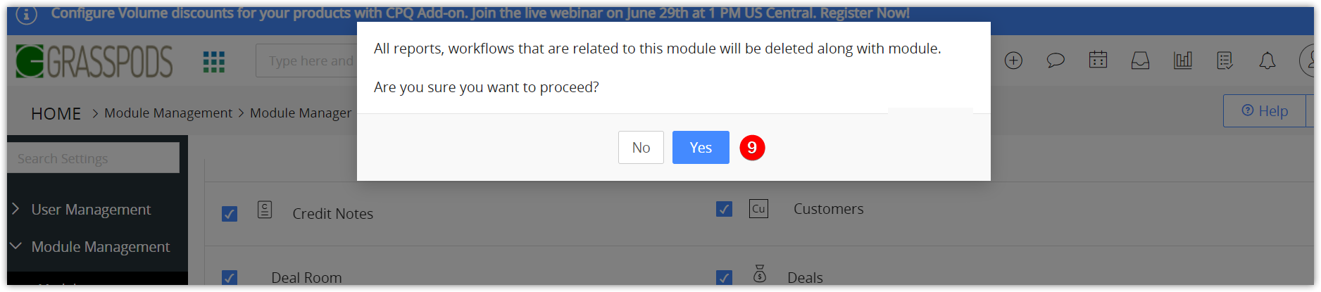
Task: Toggle the Deal Room module checkbox
Action: coord(230,277)
